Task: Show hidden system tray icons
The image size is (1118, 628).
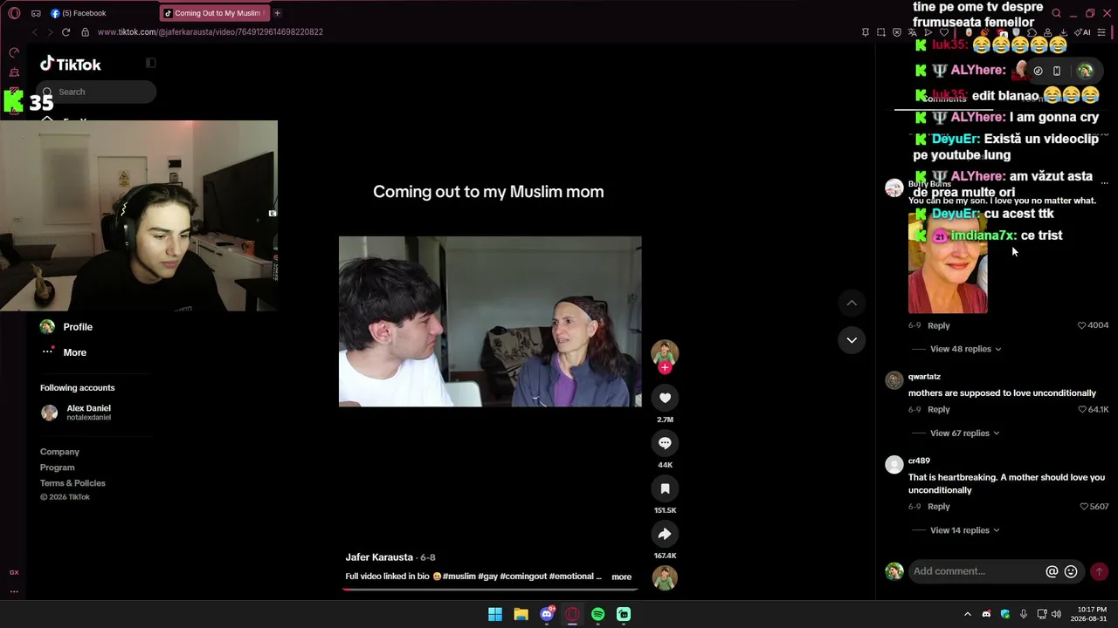Action: coord(967,614)
